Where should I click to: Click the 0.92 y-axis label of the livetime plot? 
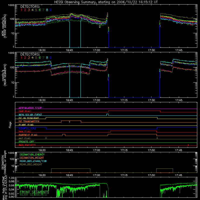point(12,193)
